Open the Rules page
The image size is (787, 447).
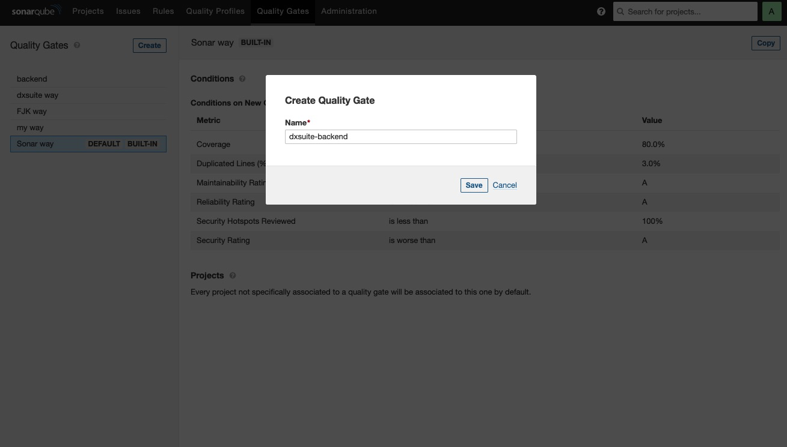[x=163, y=11]
